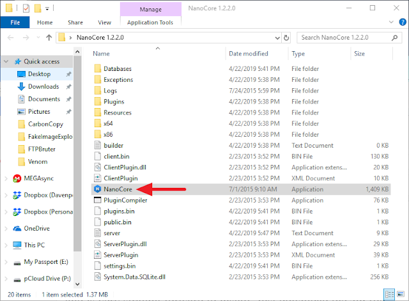Open the NanoCore application icon
Screen dimensions: 409x301
[x=97, y=189]
